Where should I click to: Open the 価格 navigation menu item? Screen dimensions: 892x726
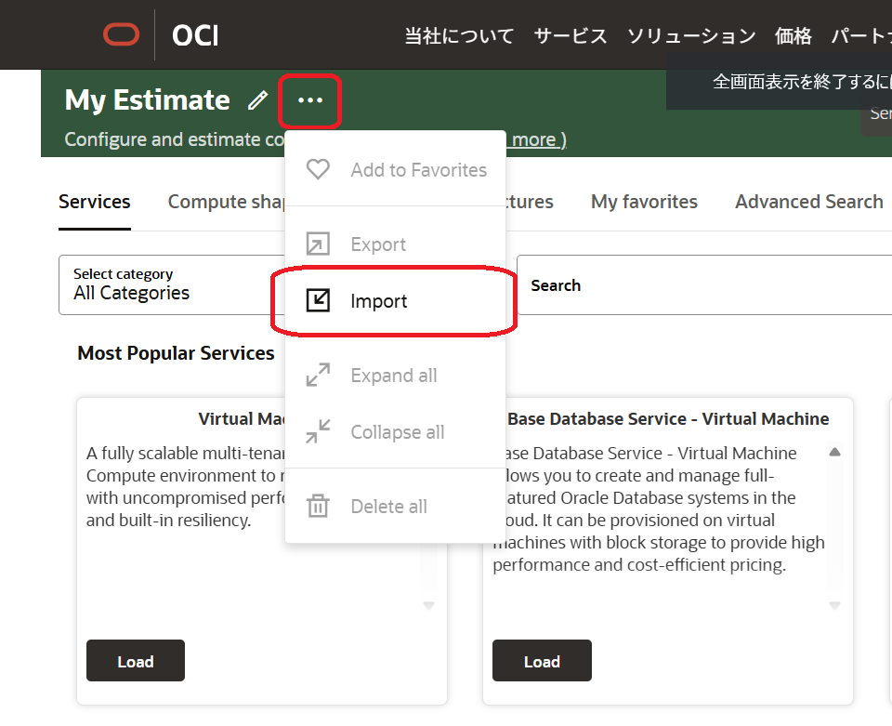[x=793, y=36]
